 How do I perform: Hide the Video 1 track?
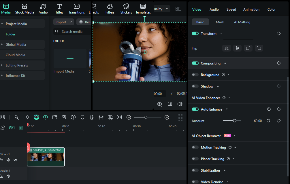pyautogui.click(x=15, y=160)
